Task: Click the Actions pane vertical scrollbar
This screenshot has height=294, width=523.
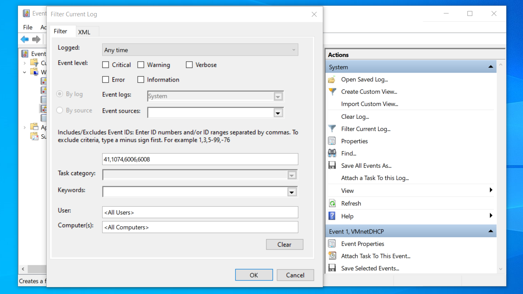Action: coord(501,163)
